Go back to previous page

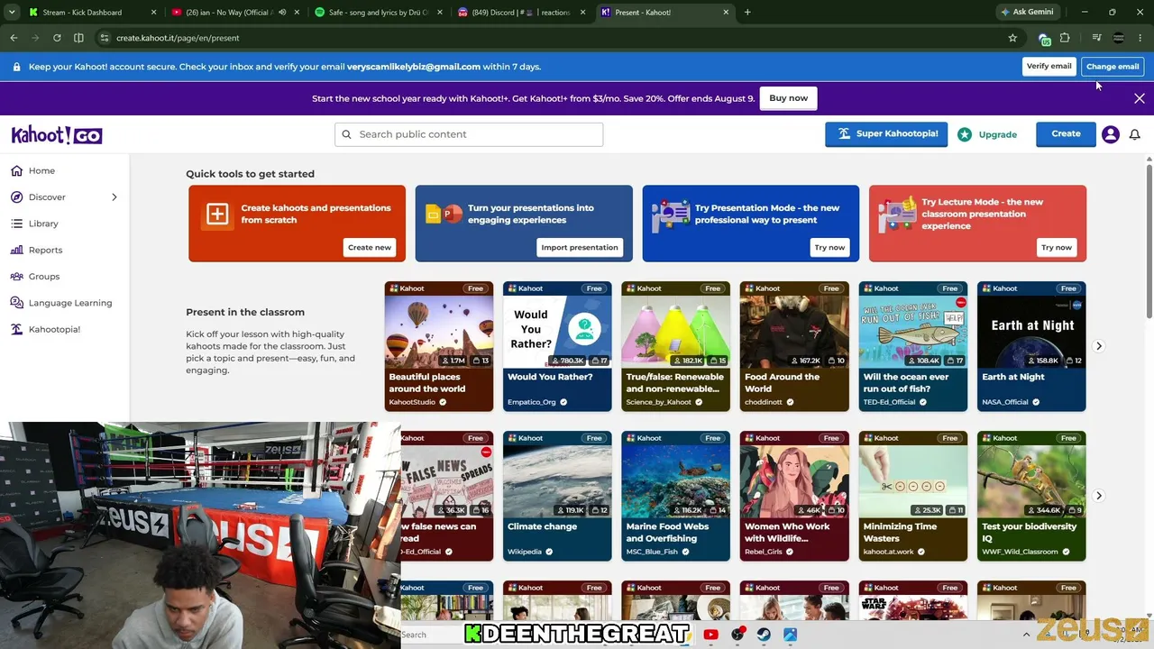pyautogui.click(x=14, y=38)
